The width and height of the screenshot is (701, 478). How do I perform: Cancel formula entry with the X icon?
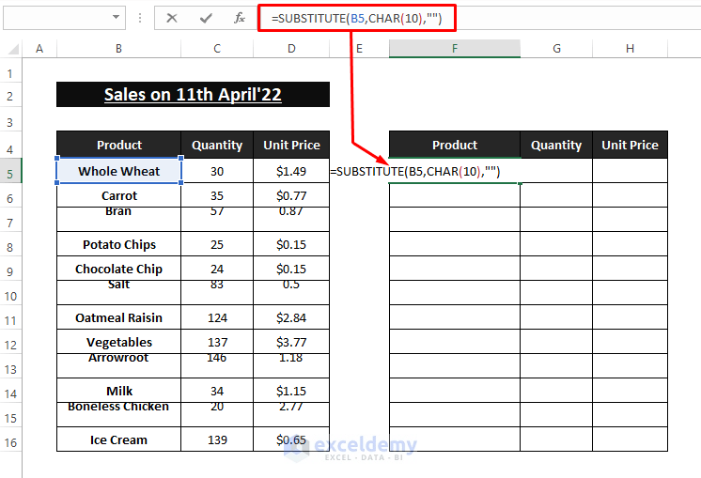pos(172,18)
